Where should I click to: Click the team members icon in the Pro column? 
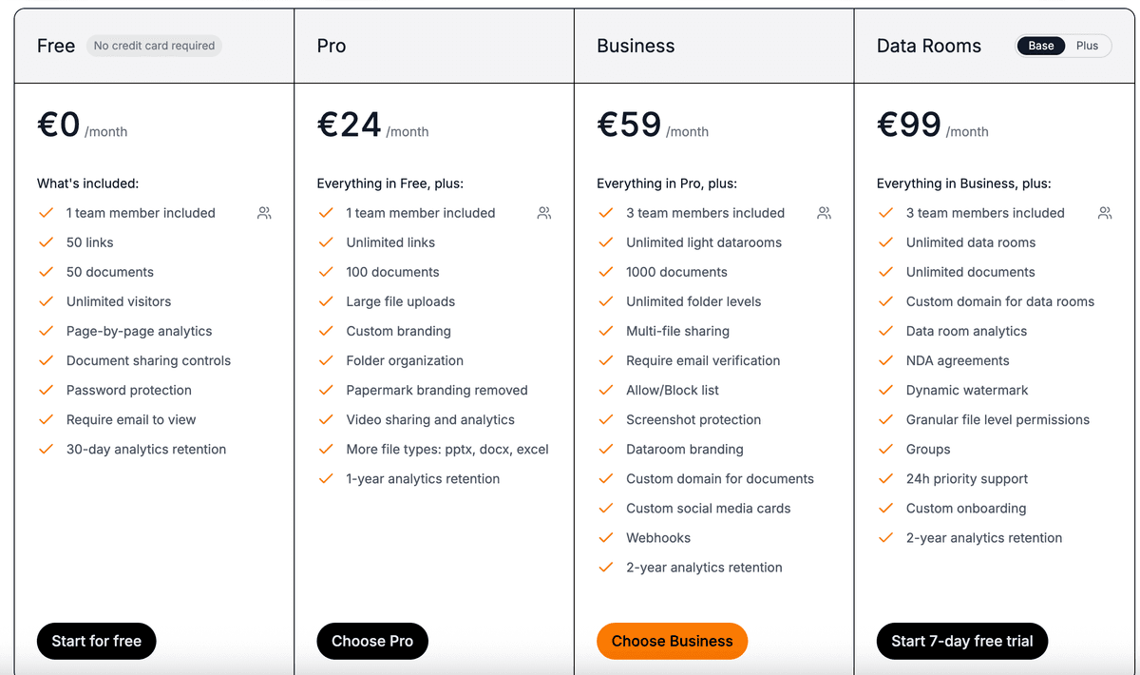click(x=543, y=213)
